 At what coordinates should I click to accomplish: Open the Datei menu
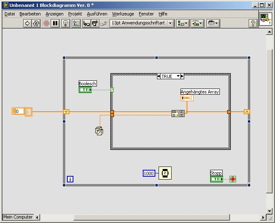10,14
